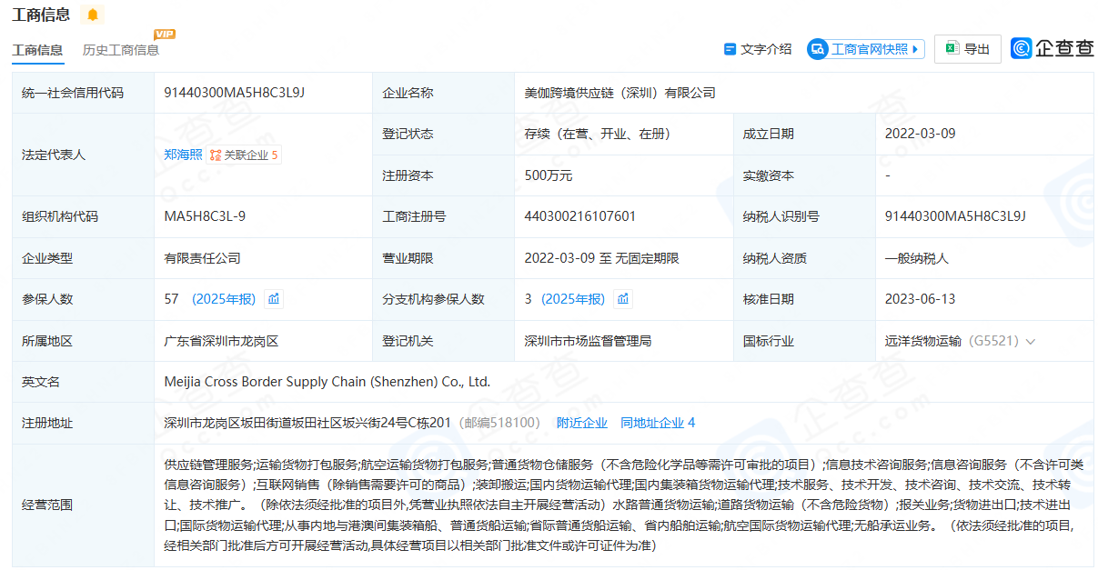Viewport: 1098px width, 570px height.
Task: Click the 登记状态 value 存续（在营、开业、在册）
Action: point(598,134)
